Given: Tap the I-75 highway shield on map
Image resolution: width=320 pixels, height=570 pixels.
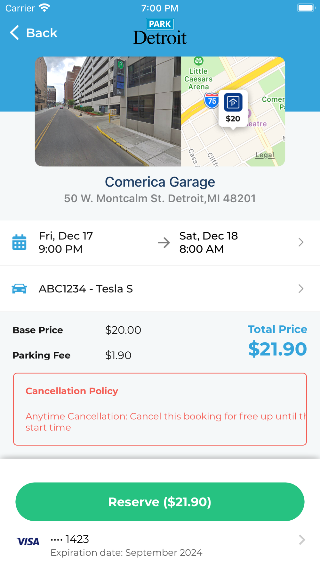Looking at the screenshot, I should point(211,101).
